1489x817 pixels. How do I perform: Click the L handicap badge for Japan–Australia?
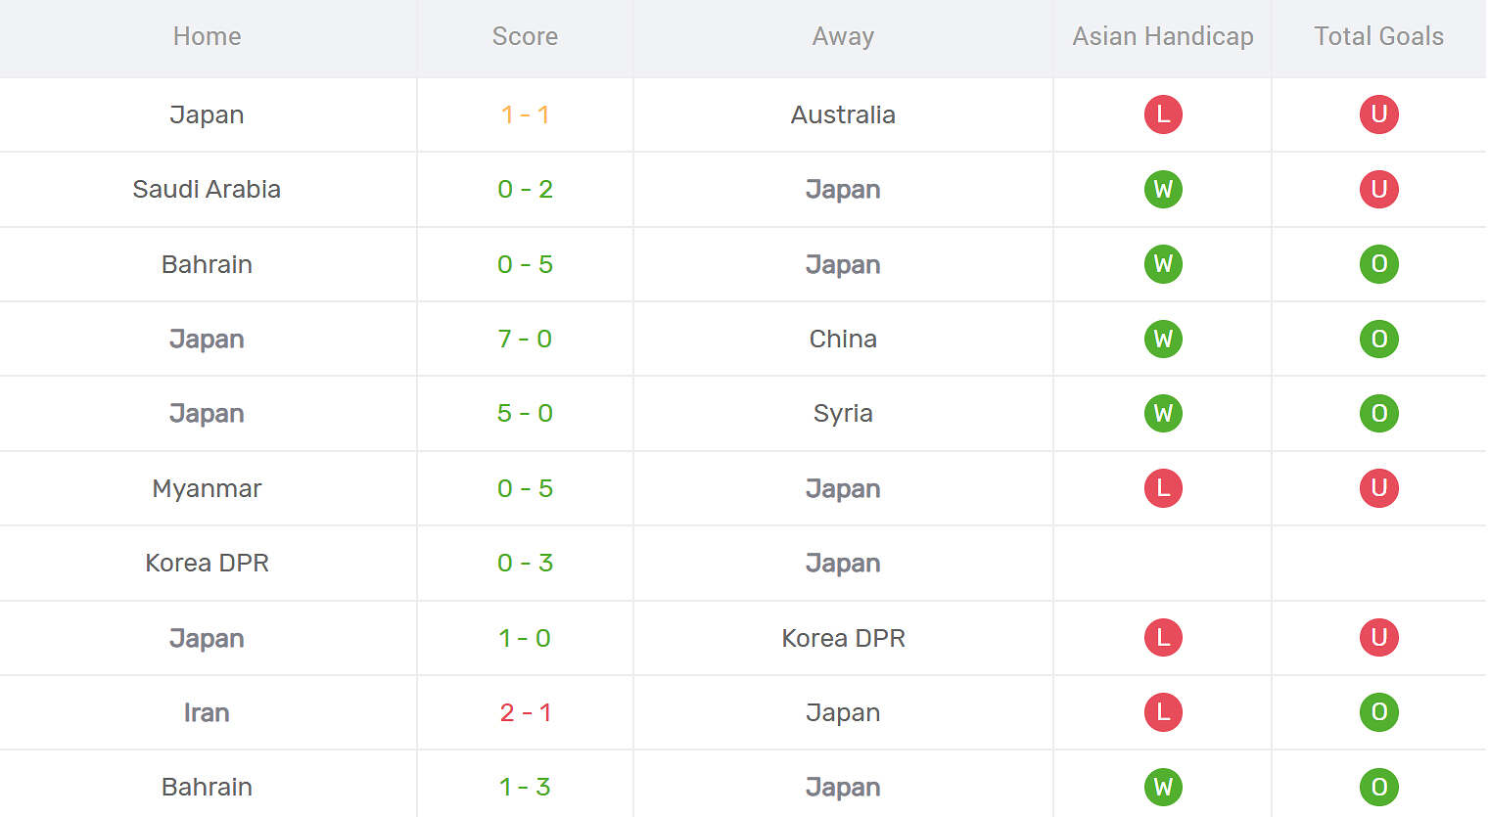tap(1163, 114)
